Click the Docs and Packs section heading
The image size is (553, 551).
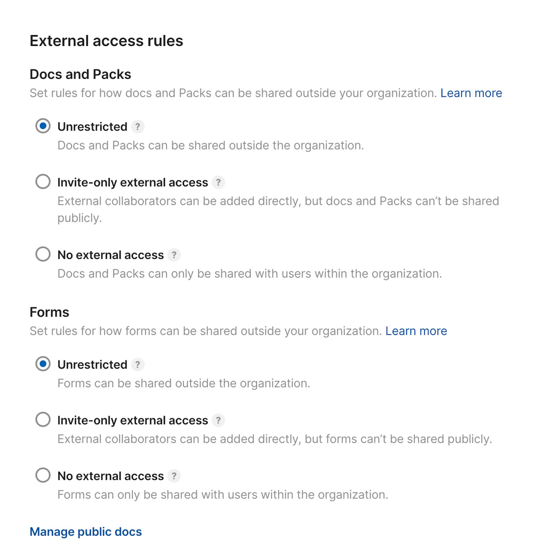point(80,74)
